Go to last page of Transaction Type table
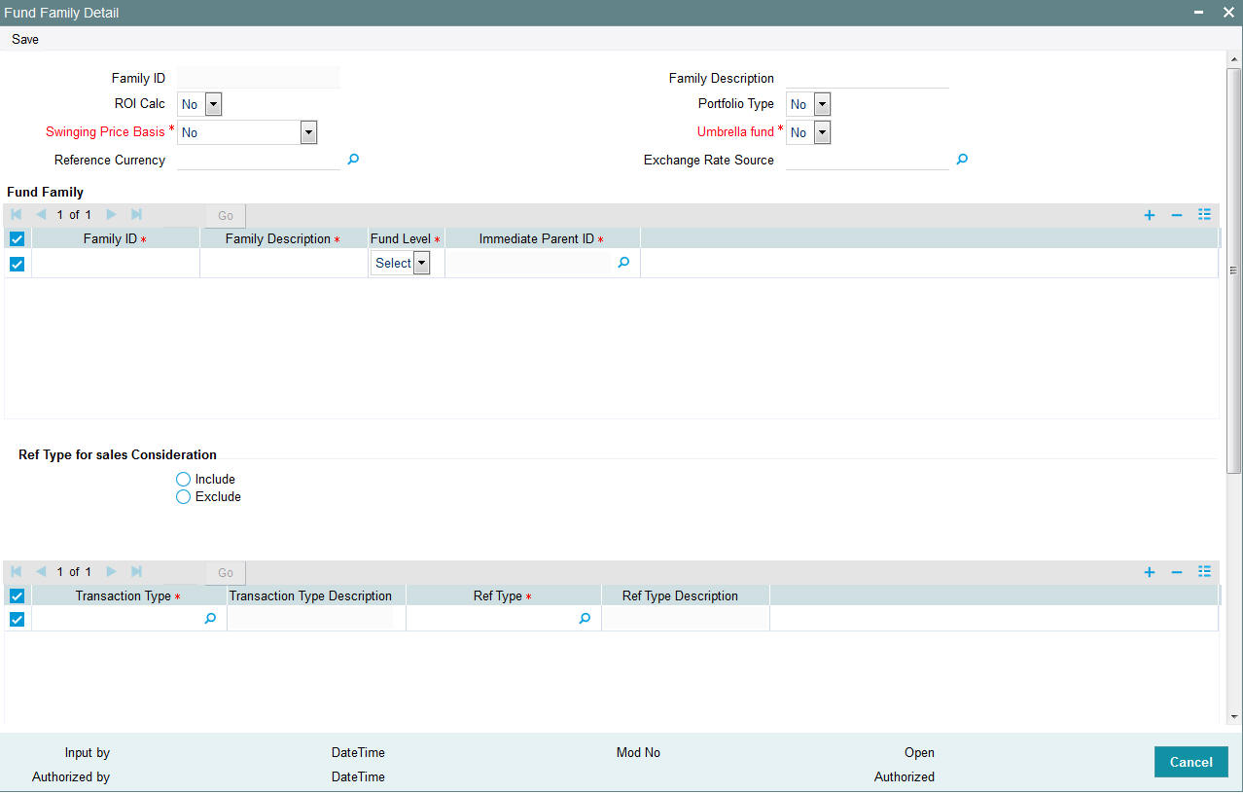The image size is (1243, 793). point(136,571)
